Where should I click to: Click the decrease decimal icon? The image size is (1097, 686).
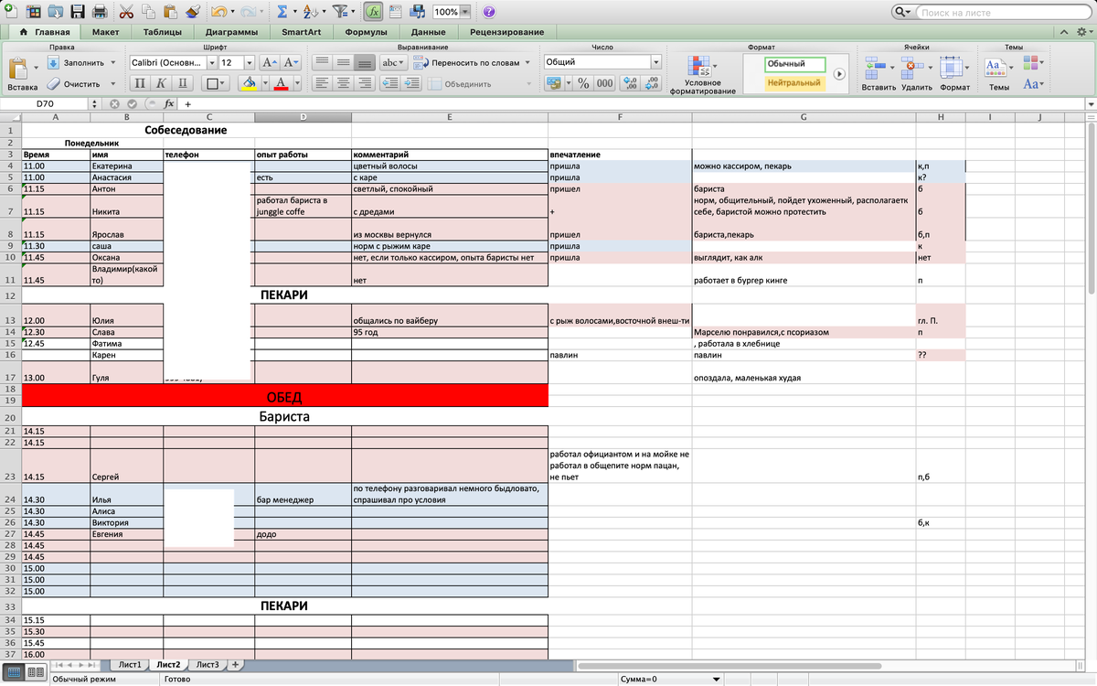pyautogui.click(x=651, y=83)
